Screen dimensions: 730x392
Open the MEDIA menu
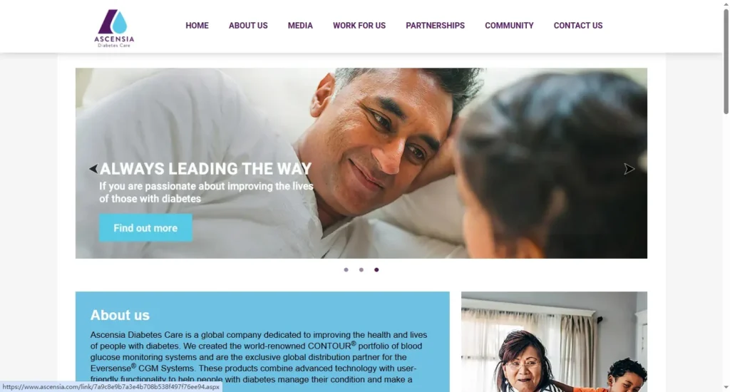pos(300,26)
